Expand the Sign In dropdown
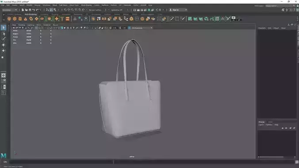This screenshot has height=168, width=299. (178, 10)
